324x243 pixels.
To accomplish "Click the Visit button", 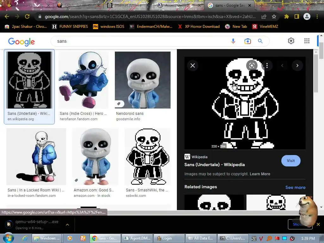I will tap(291, 160).
